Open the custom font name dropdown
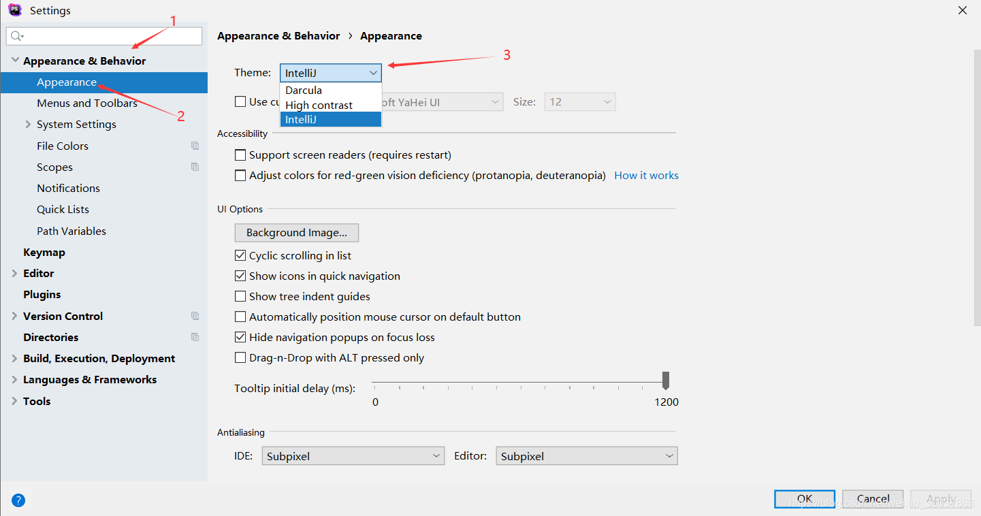This screenshot has width=981, height=516. (443, 102)
